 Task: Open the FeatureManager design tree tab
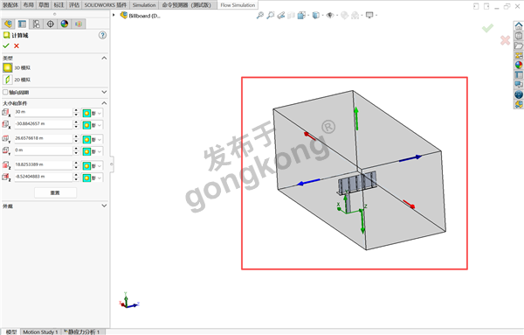[x=8, y=24]
